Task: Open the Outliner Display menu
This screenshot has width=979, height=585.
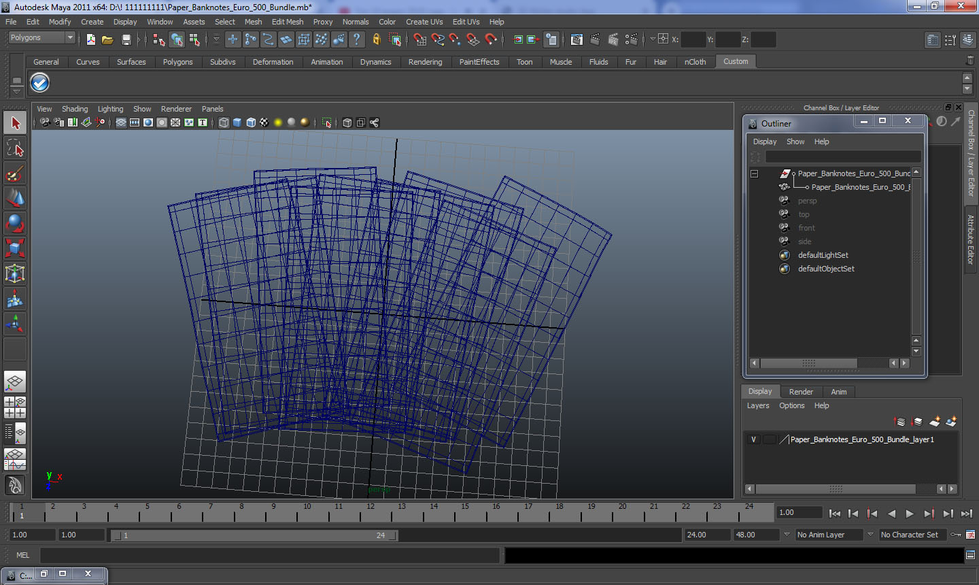Action: (764, 141)
